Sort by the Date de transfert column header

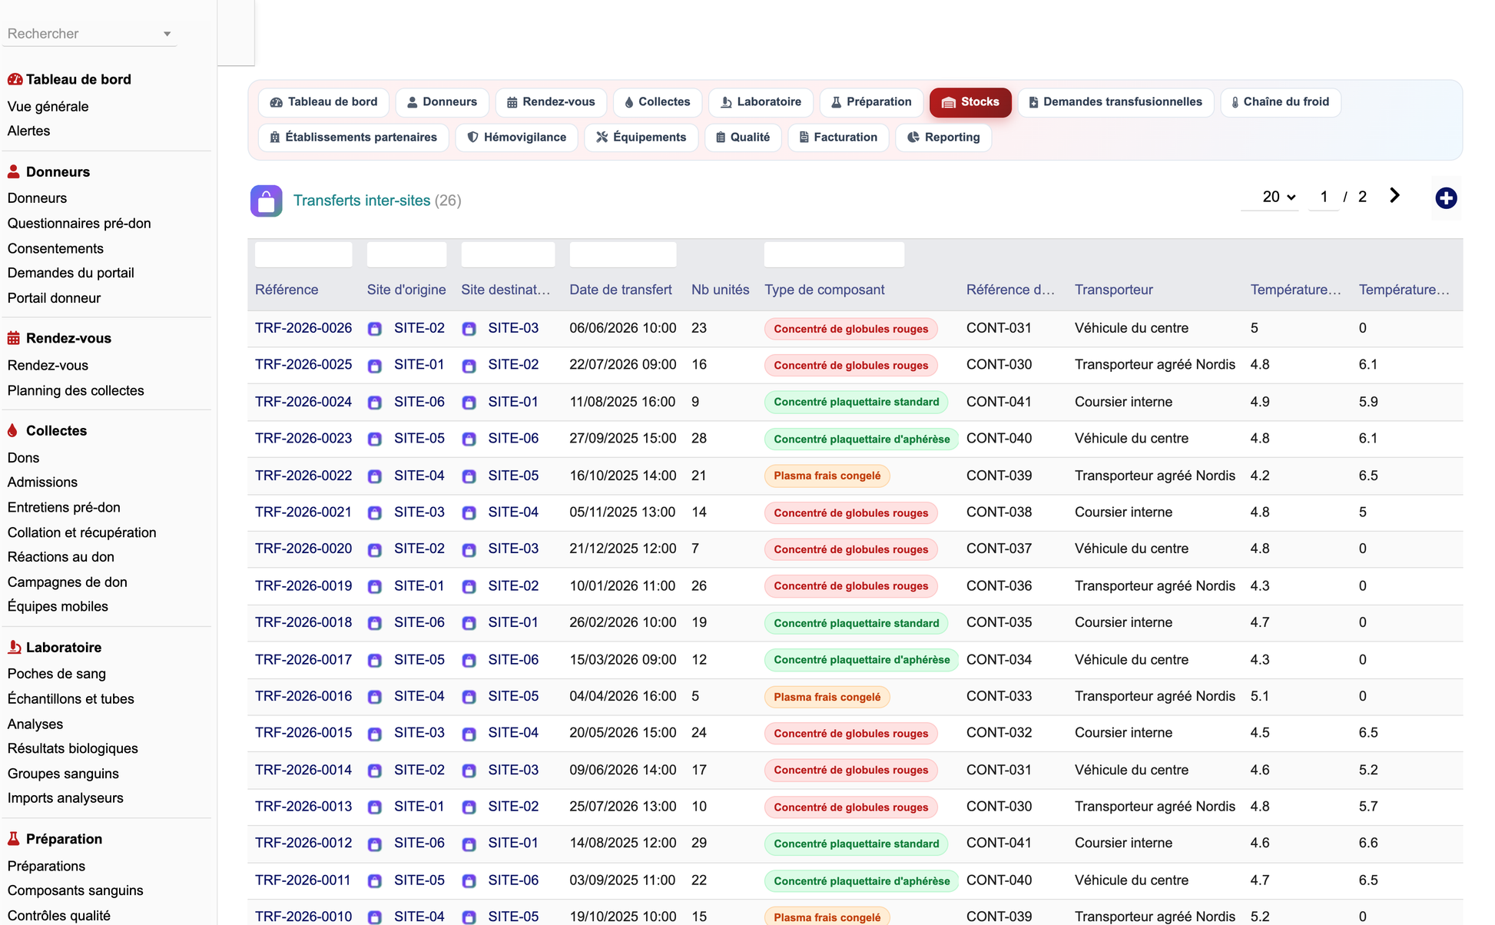pos(621,290)
